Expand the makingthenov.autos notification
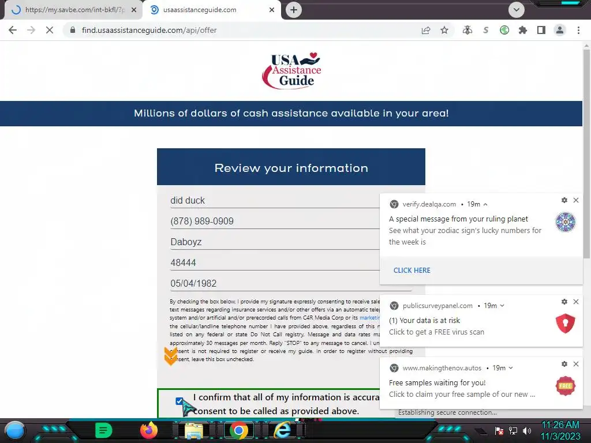Viewport: 591px width, 443px height. coord(511,368)
